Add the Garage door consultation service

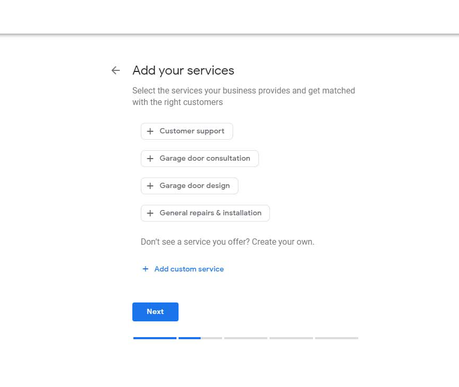[200, 158]
